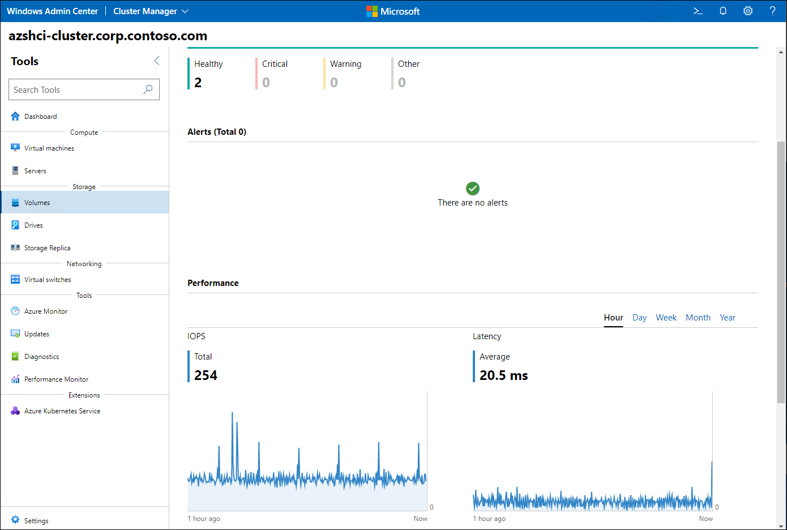Click the Warning count
The width and height of the screenshot is (787, 530).
point(334,83)
